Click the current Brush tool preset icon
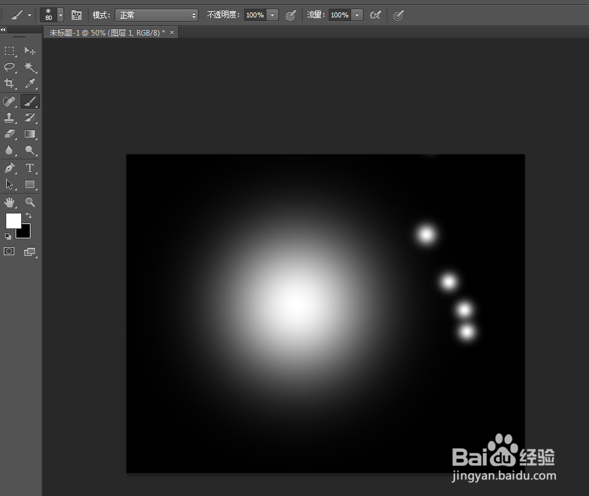The width and height of the screenshot is (589, 496). click(17, 15)
